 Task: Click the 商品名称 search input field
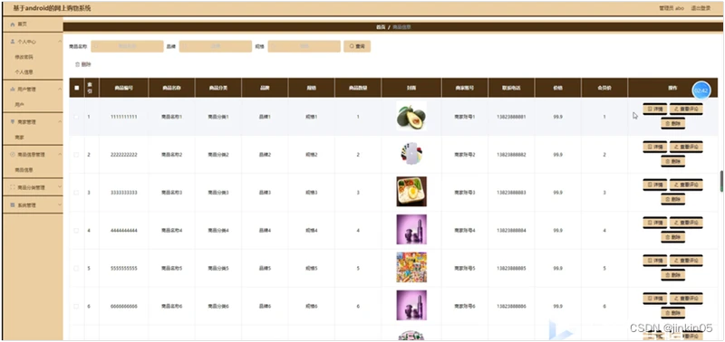[x=127, y=46]
